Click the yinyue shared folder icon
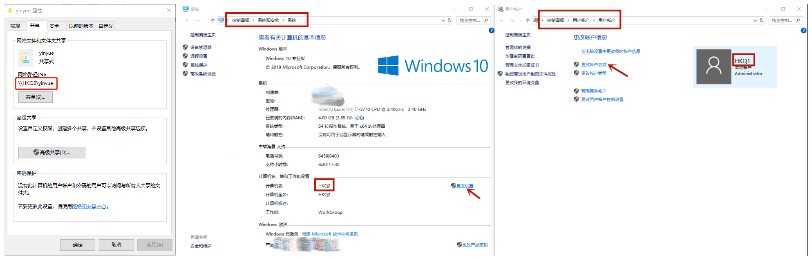Viewport: 812px width, 260px height. [26, 58]
